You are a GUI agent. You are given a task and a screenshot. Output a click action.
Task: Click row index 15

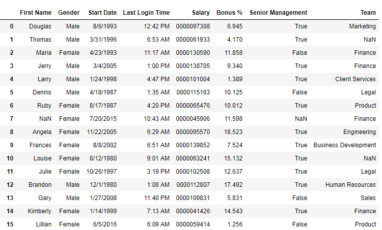10,224
